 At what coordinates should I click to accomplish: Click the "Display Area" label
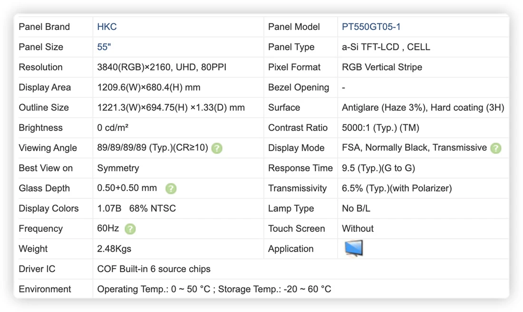click(45, 87)
